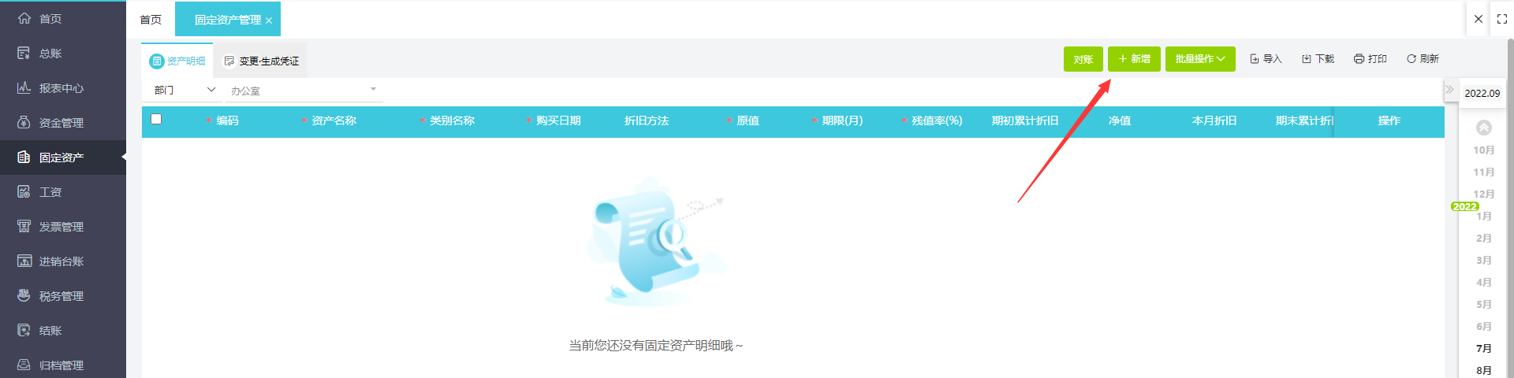Screen dimensions: 1514x378
Task: Open 工资 payroll icon
Action: pos(24,191)
